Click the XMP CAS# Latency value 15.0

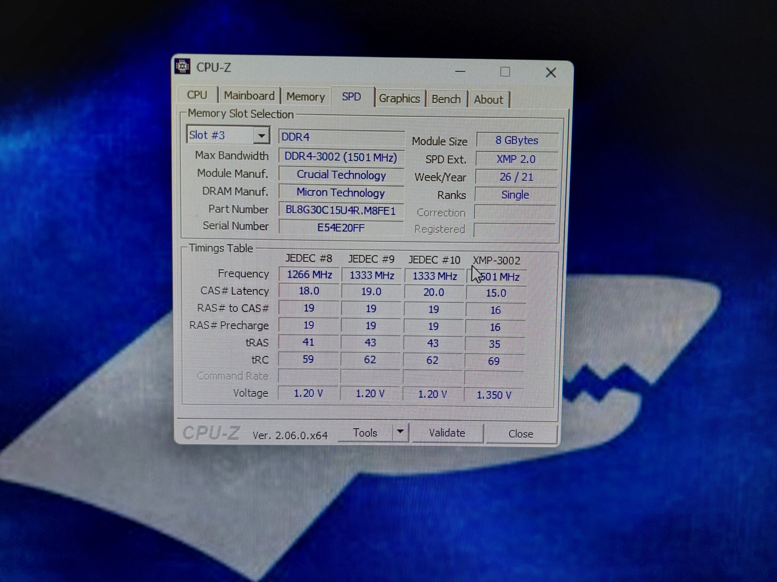point(496,293)
